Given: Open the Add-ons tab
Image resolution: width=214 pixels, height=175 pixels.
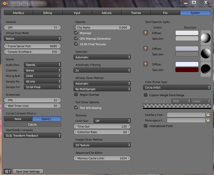Looking at the screenshot, I should pos(106,13).
